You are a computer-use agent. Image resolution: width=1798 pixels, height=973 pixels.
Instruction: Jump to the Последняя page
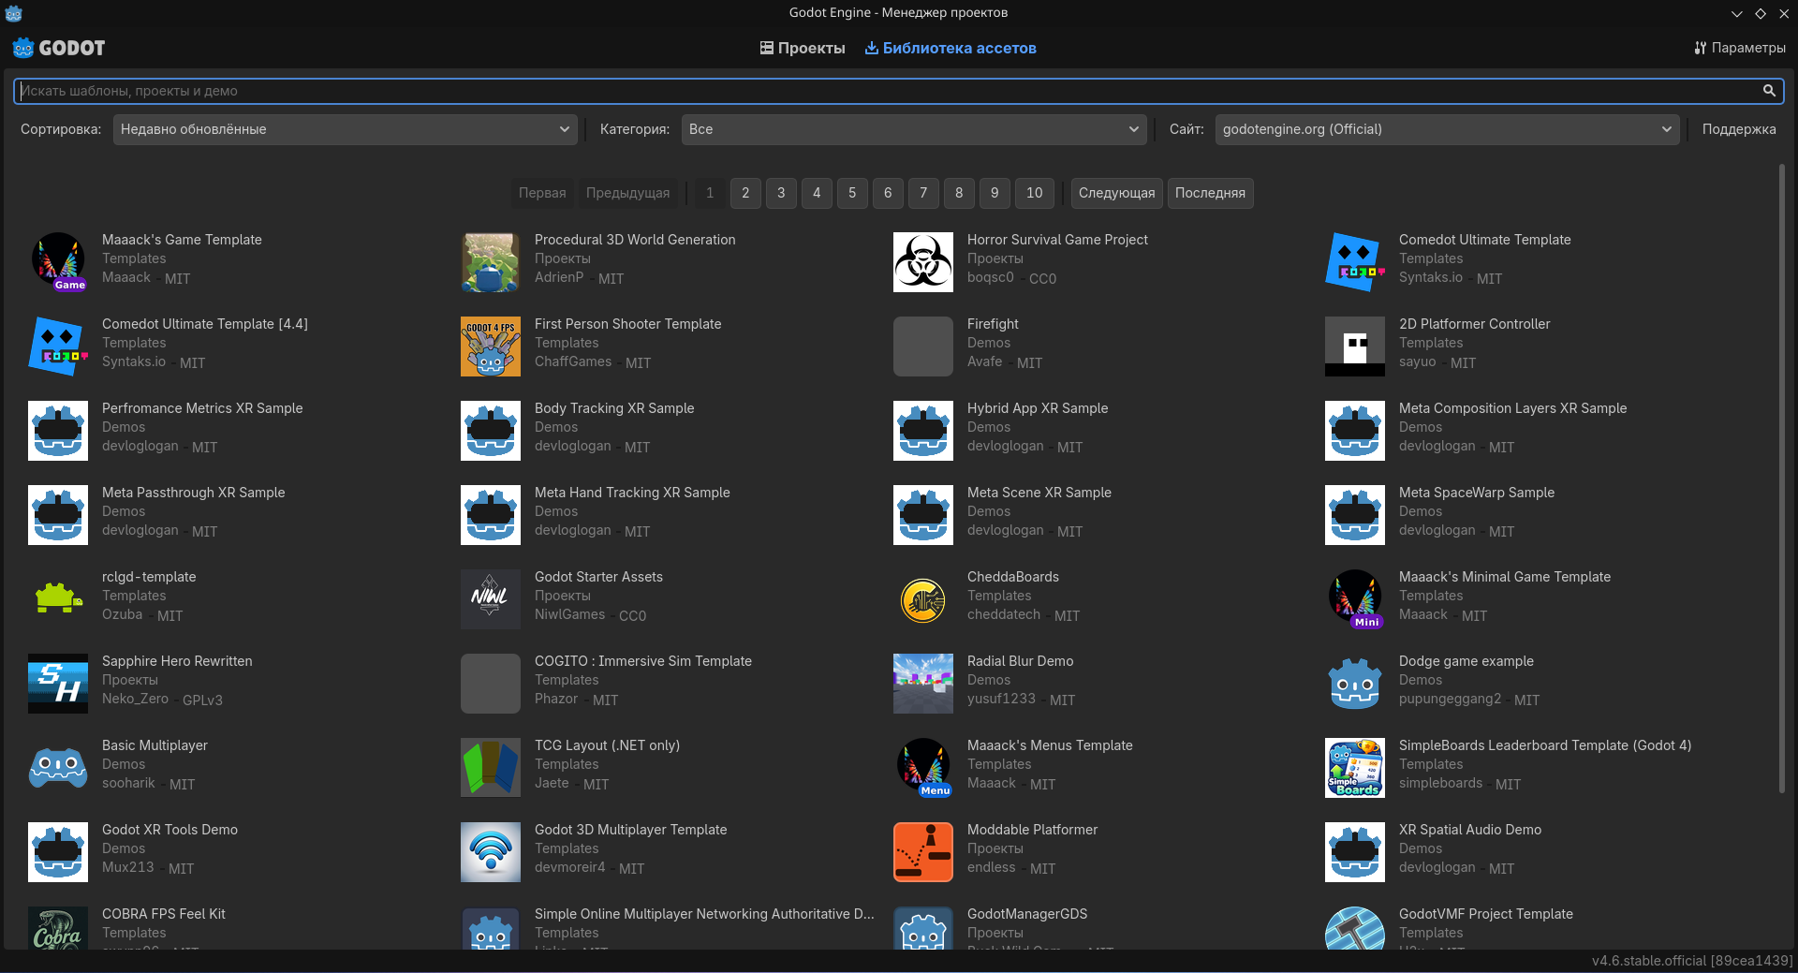coord(1210,193)
